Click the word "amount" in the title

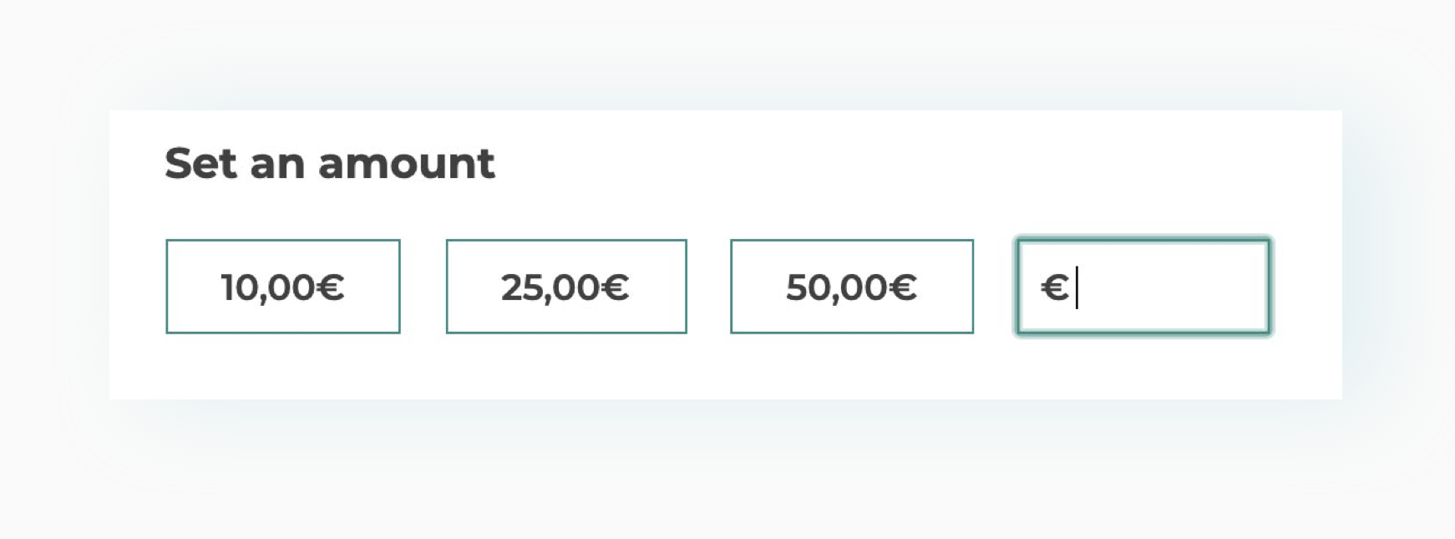click(407, 163)
